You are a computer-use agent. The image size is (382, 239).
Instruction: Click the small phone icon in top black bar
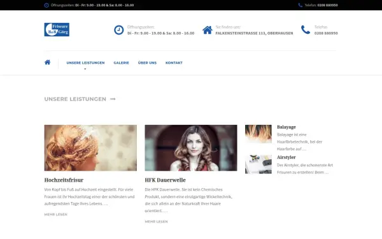301,5
